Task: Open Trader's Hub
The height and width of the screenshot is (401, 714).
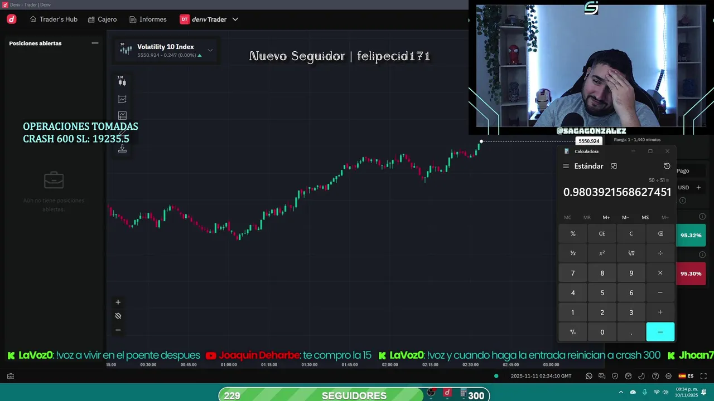Action: [x=54, y=19]
